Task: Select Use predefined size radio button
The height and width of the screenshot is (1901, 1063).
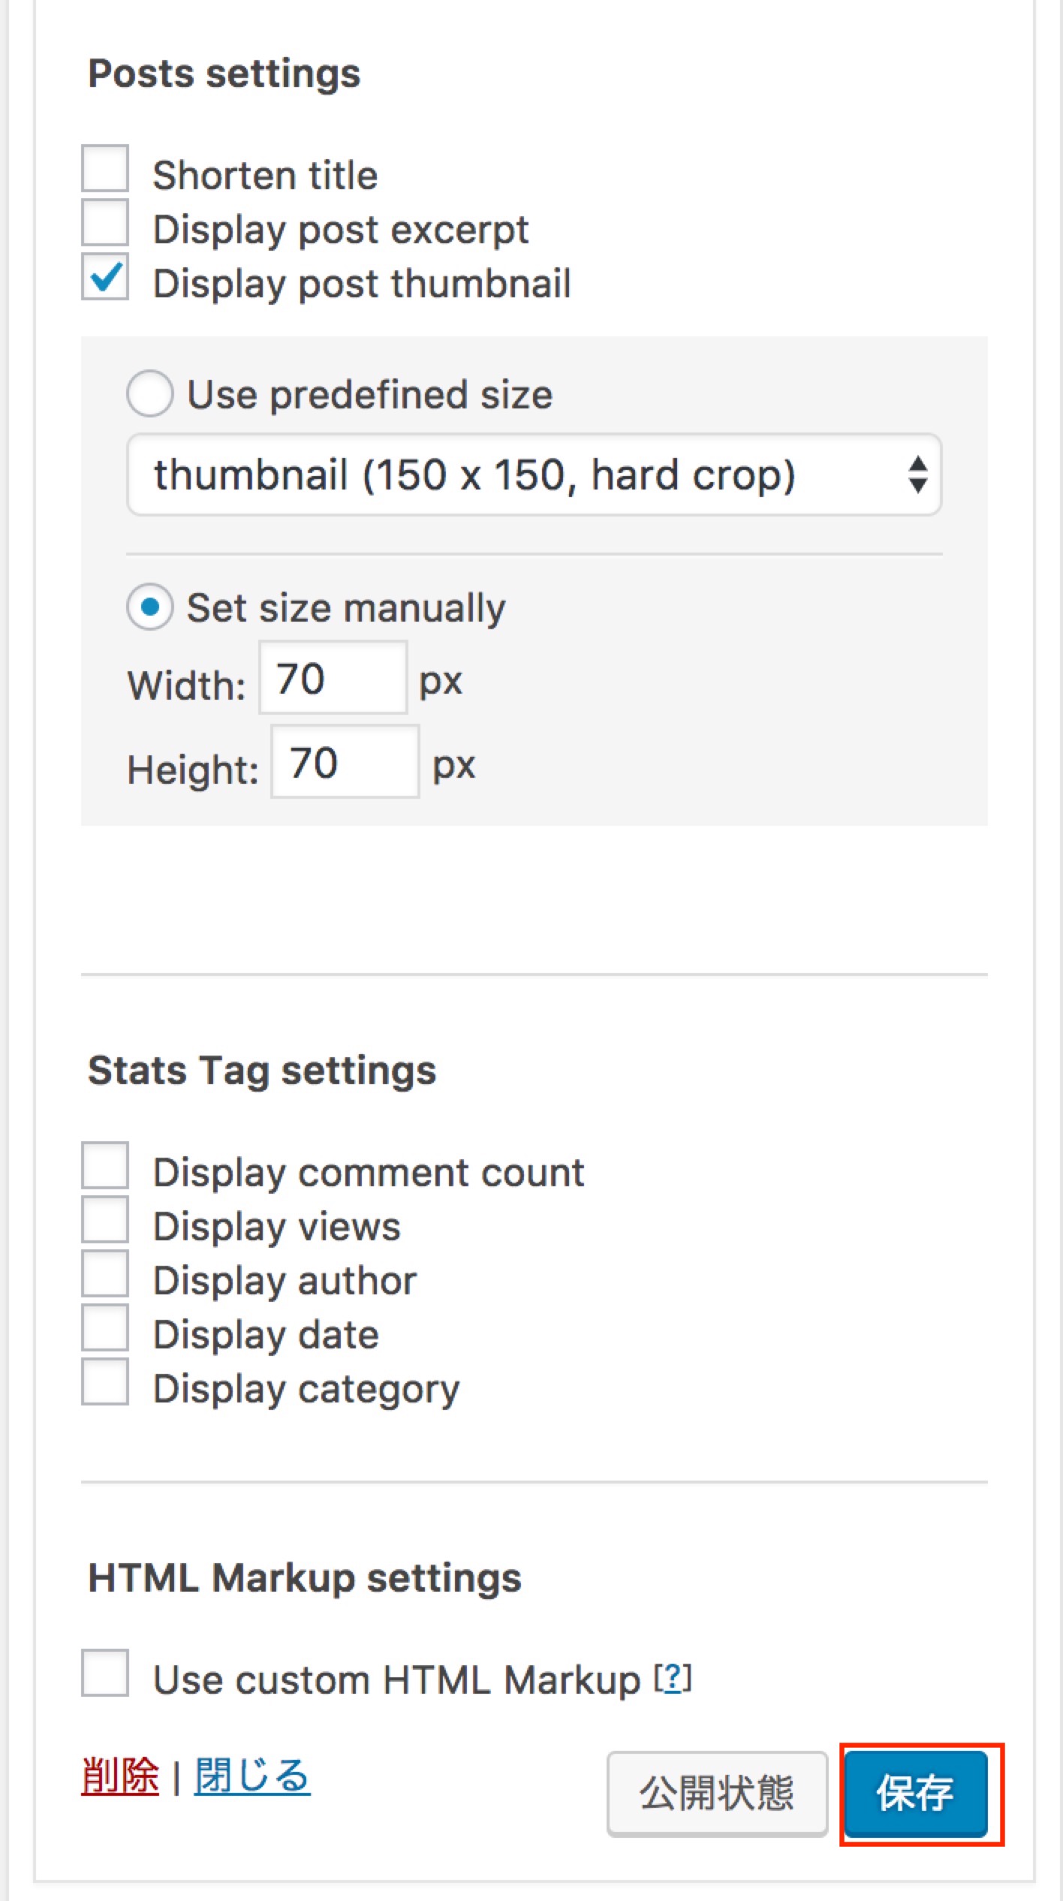Action: coord(150,393)
